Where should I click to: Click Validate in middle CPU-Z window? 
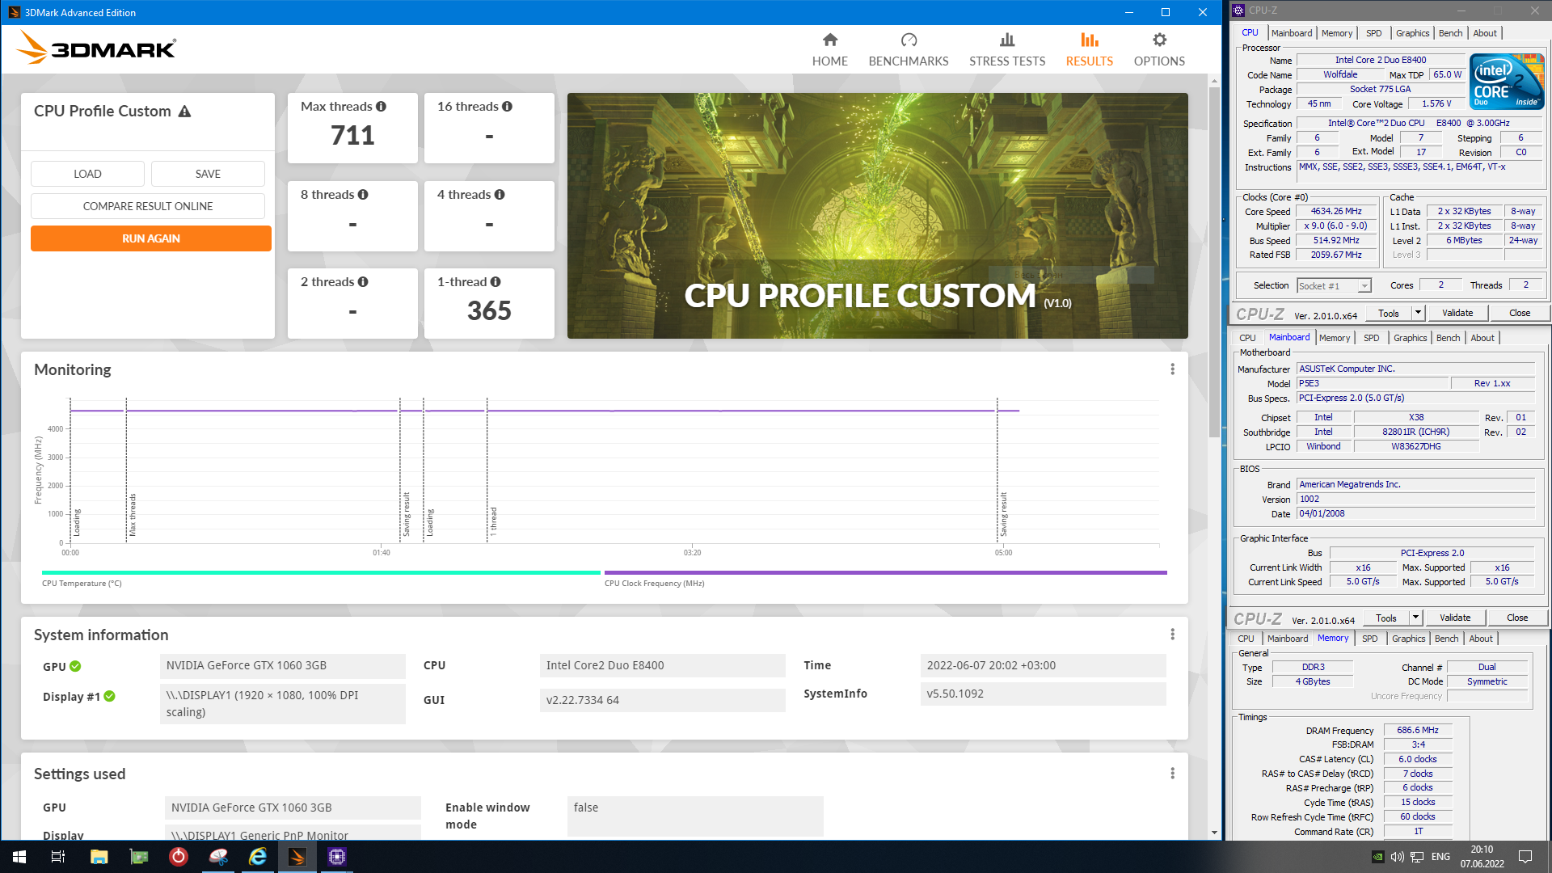[1455, 618]
